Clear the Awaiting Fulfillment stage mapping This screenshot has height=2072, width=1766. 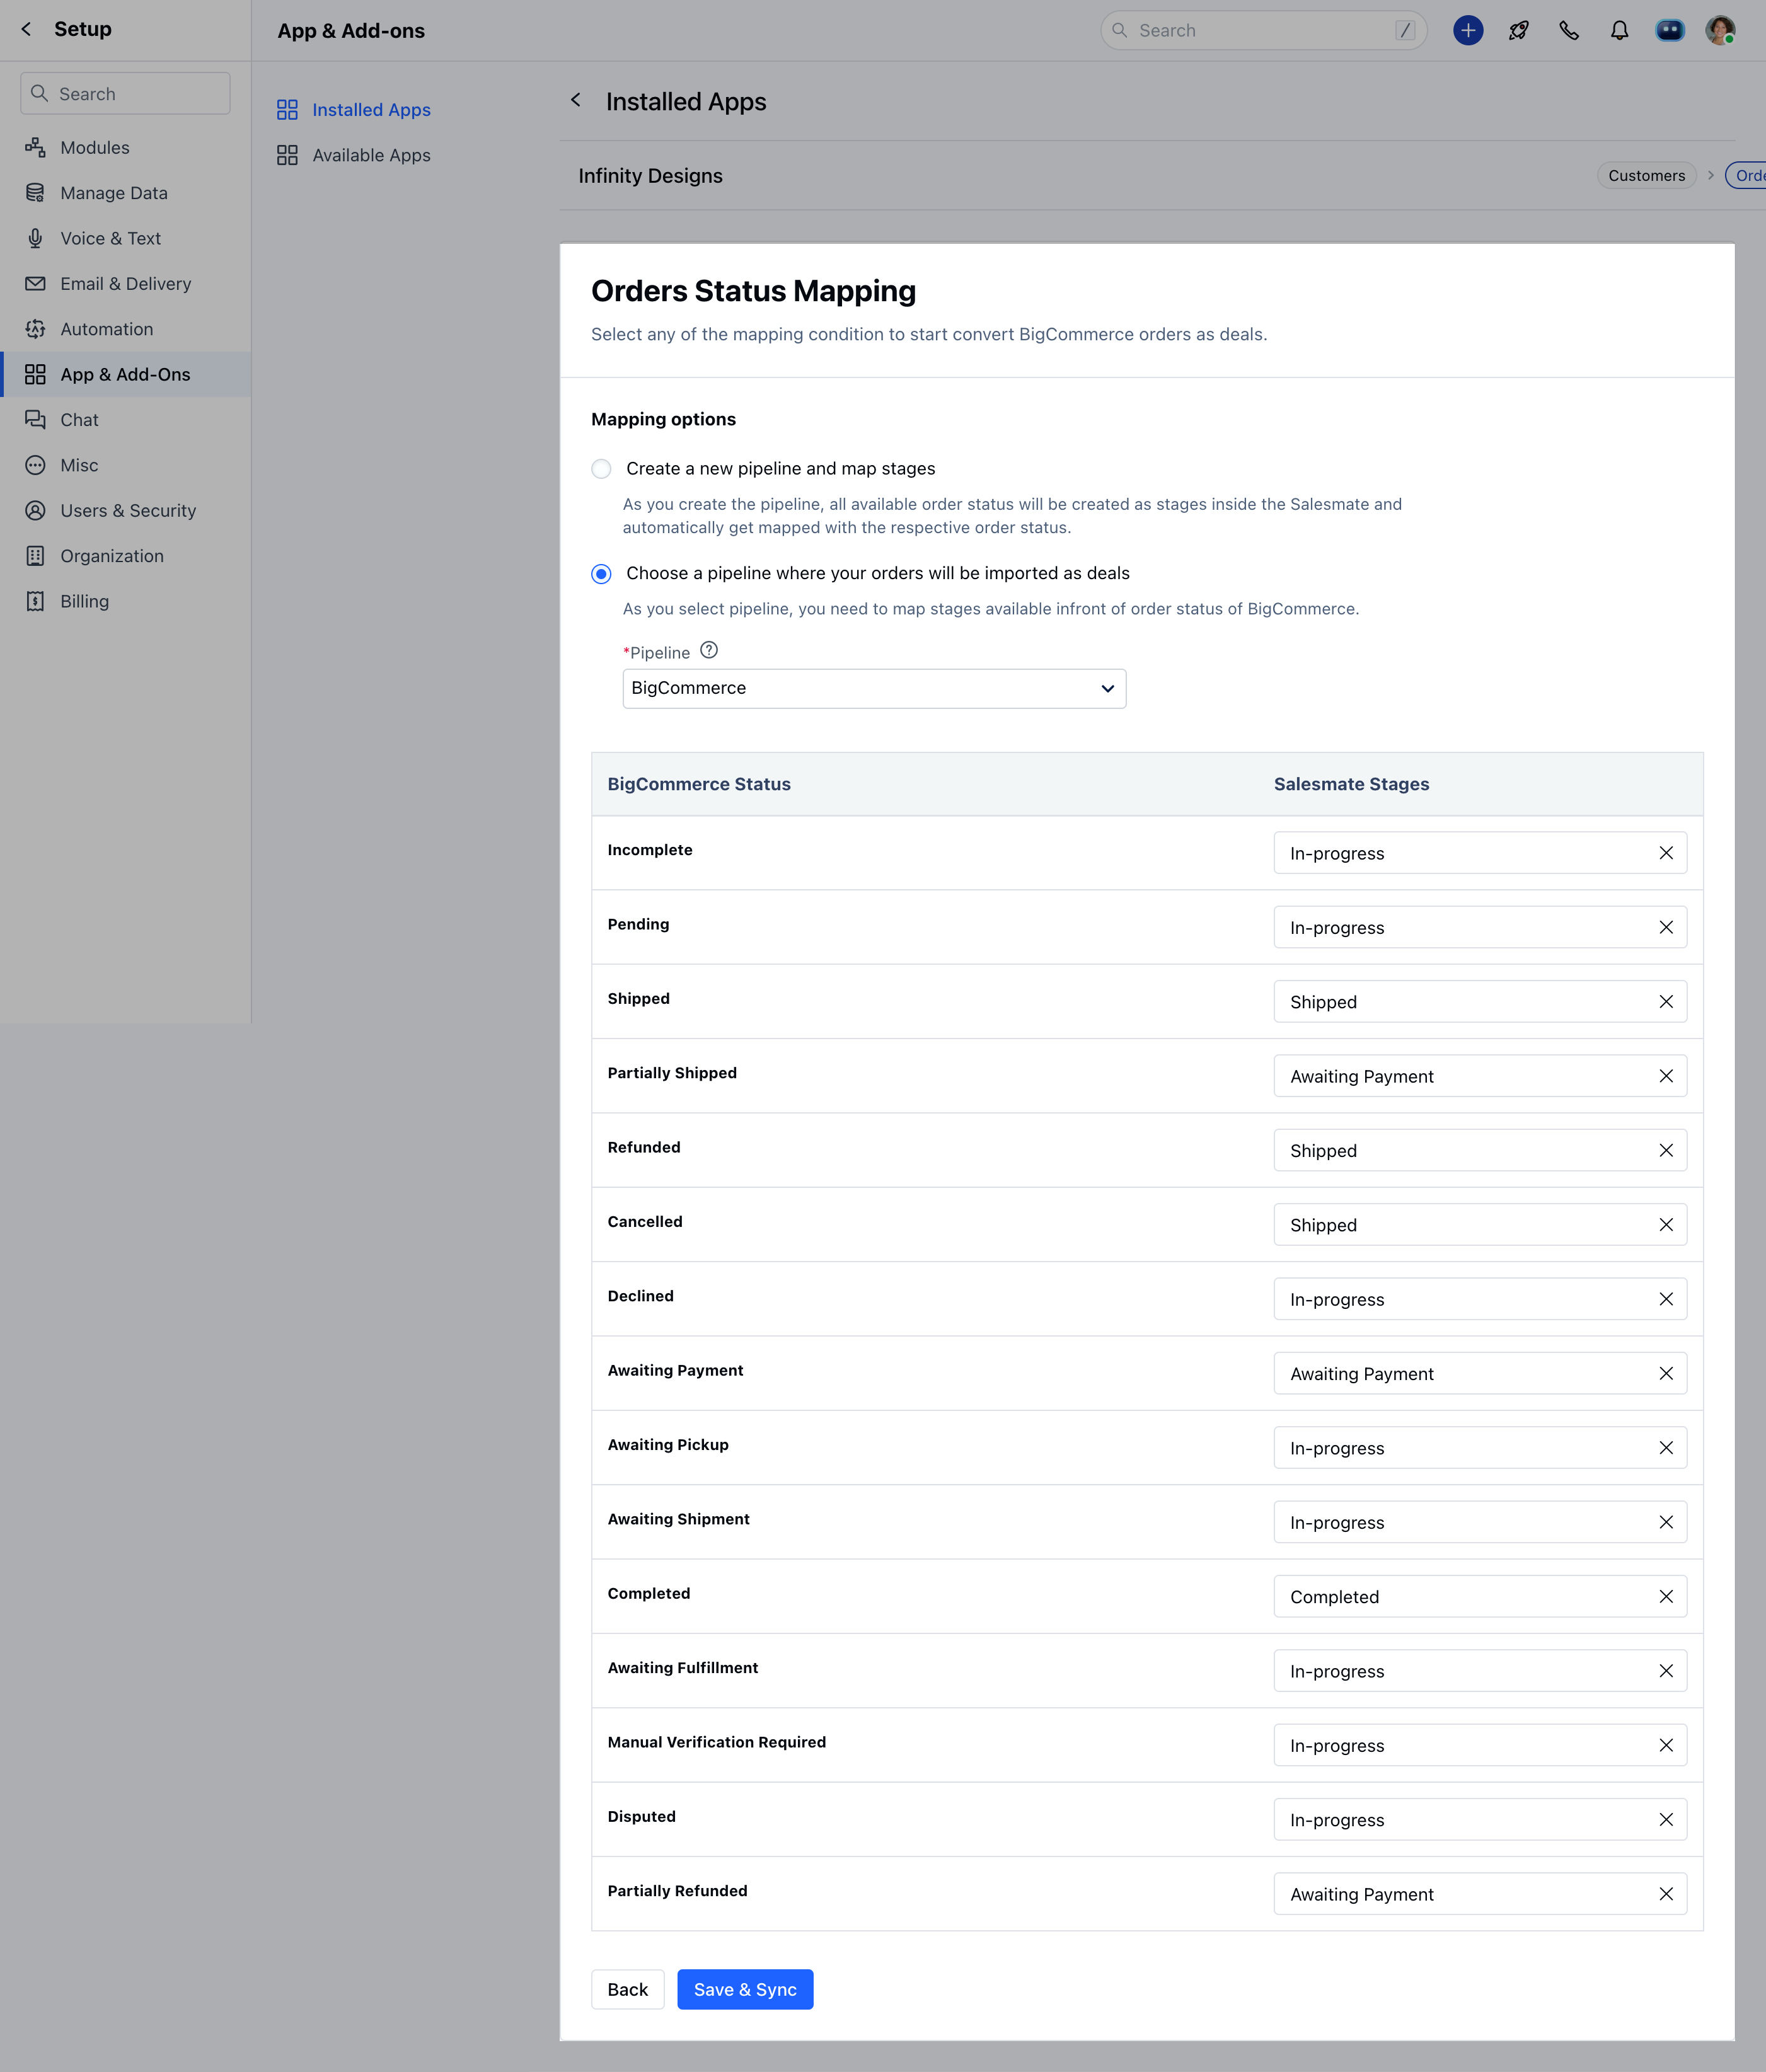click(1666, 1670)
